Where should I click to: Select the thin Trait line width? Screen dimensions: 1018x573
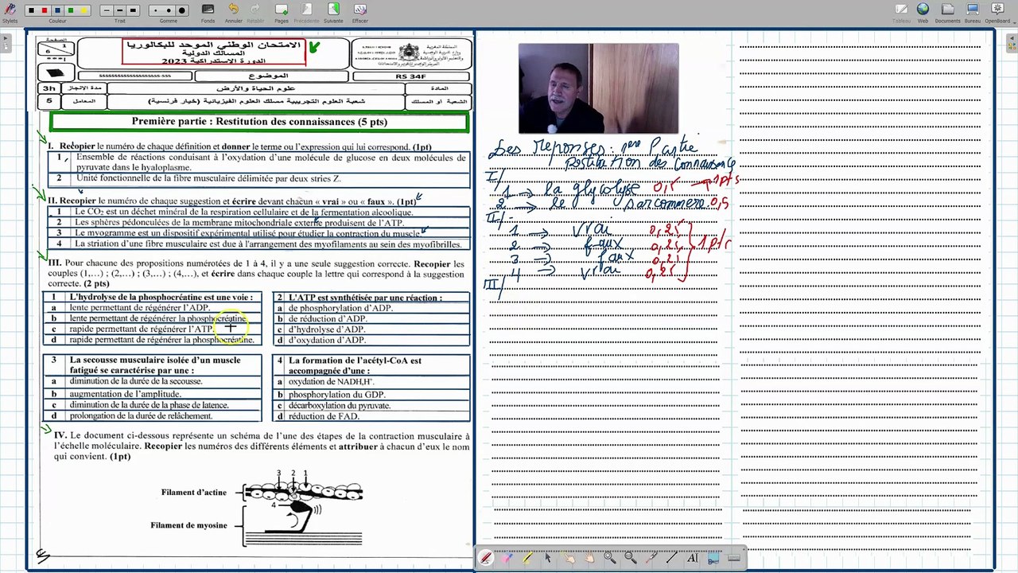click(107, 10)
